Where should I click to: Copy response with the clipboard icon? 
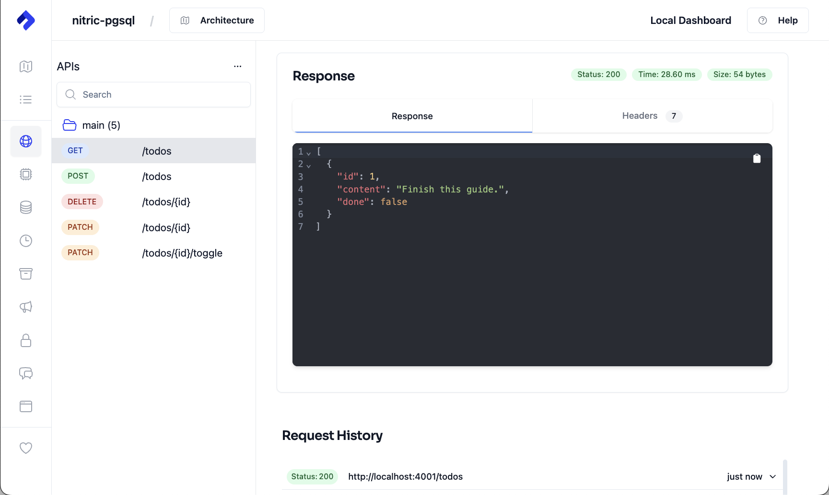[757, 158]
